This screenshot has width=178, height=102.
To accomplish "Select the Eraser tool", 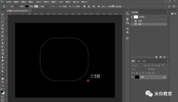I will [x=3, y=50].
